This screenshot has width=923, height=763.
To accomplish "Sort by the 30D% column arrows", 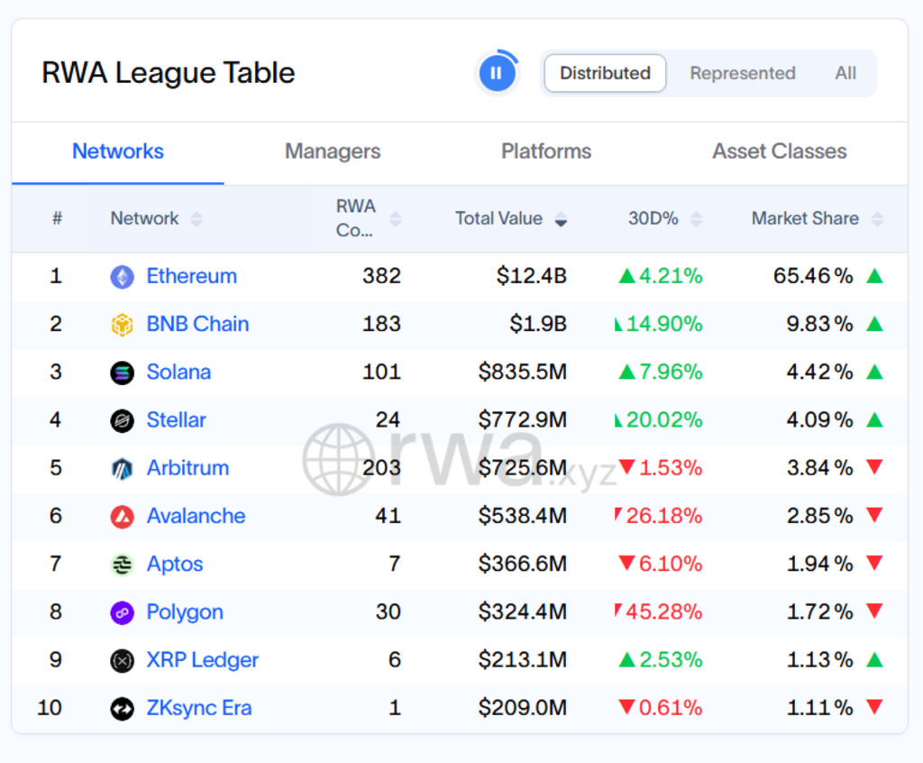I will click(x=696, y=219).
